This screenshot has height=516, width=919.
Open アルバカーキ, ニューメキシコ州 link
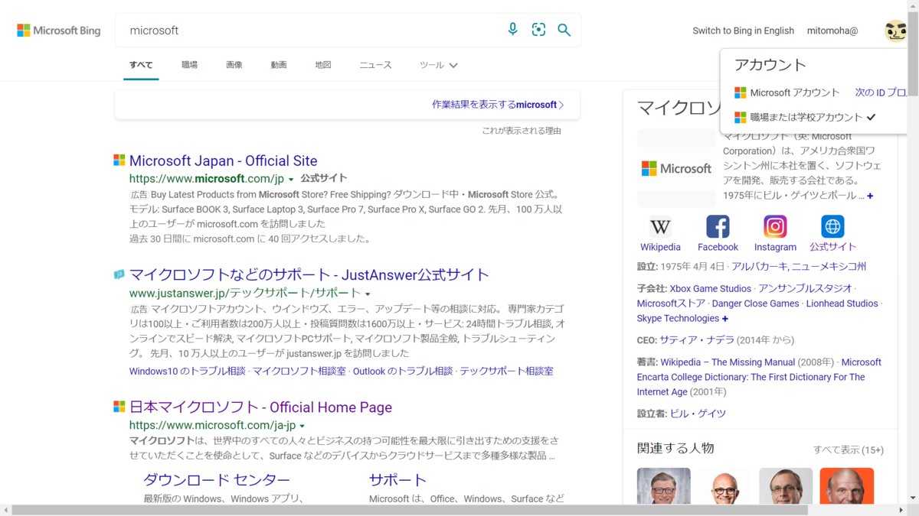(x=799, y=267)
